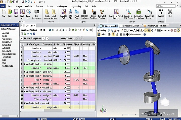Close the Shaded Model tab
Screen dimensions: 181x120
tap(117, 26)
